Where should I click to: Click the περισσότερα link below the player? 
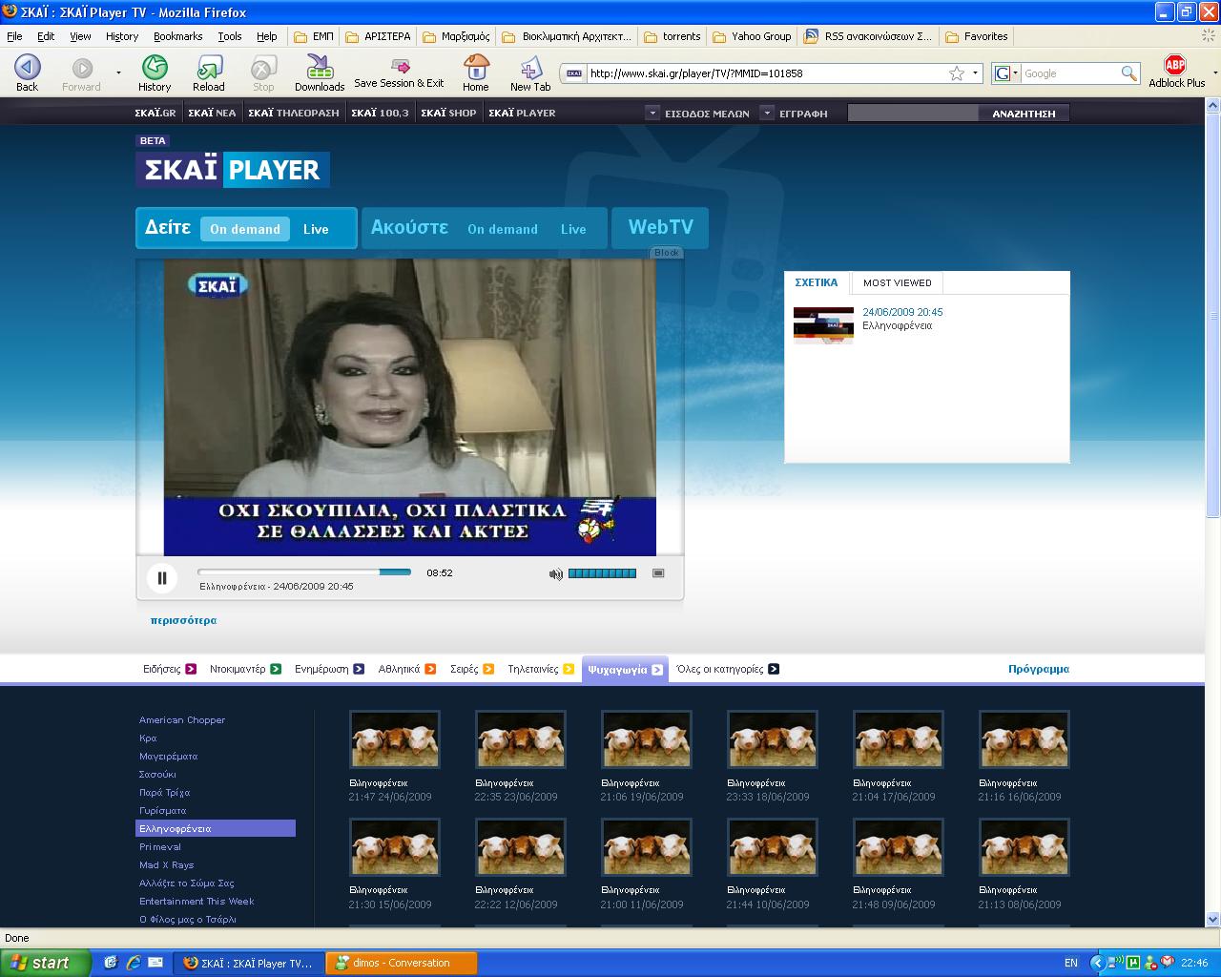pyautogui.click(x=183, y=620)
